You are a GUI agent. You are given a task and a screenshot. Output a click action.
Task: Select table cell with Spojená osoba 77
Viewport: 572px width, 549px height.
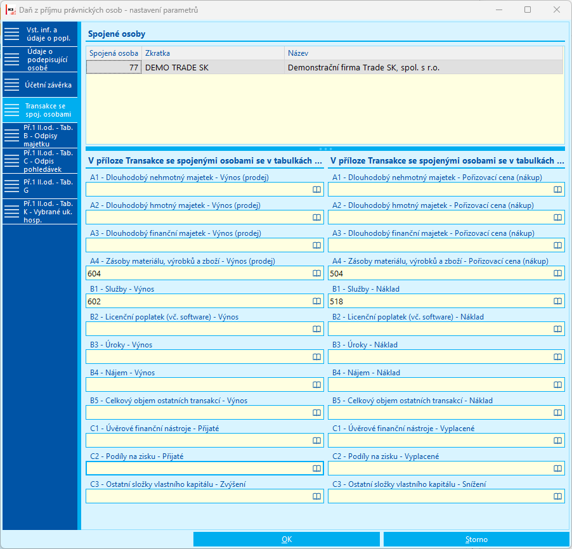pyautogui.click(x=114, y=67)
